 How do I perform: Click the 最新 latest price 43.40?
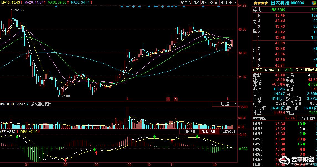pos(280,75)
